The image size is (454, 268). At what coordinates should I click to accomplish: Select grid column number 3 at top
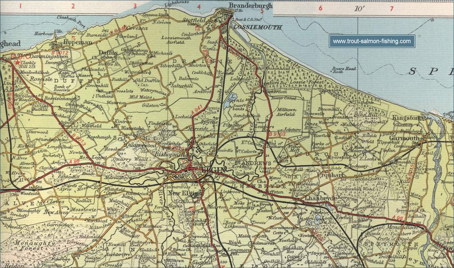pos(134,6)
